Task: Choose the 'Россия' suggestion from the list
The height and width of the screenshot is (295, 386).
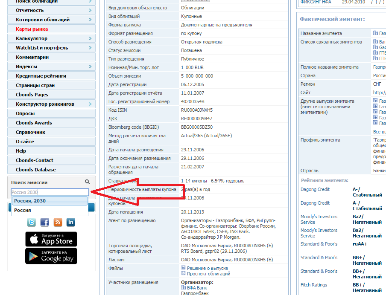Action: point(23,210)
